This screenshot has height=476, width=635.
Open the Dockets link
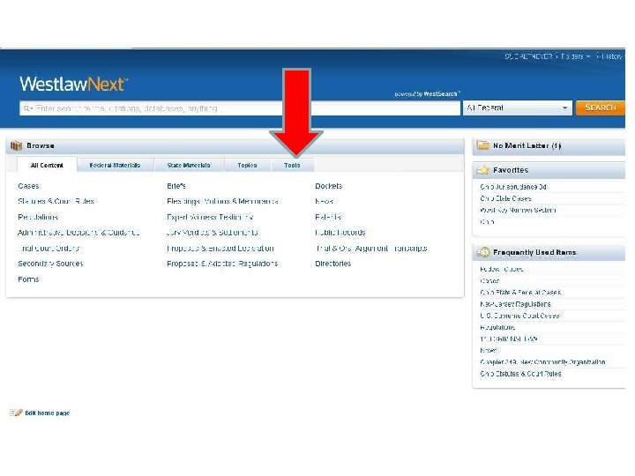[328, 186]
